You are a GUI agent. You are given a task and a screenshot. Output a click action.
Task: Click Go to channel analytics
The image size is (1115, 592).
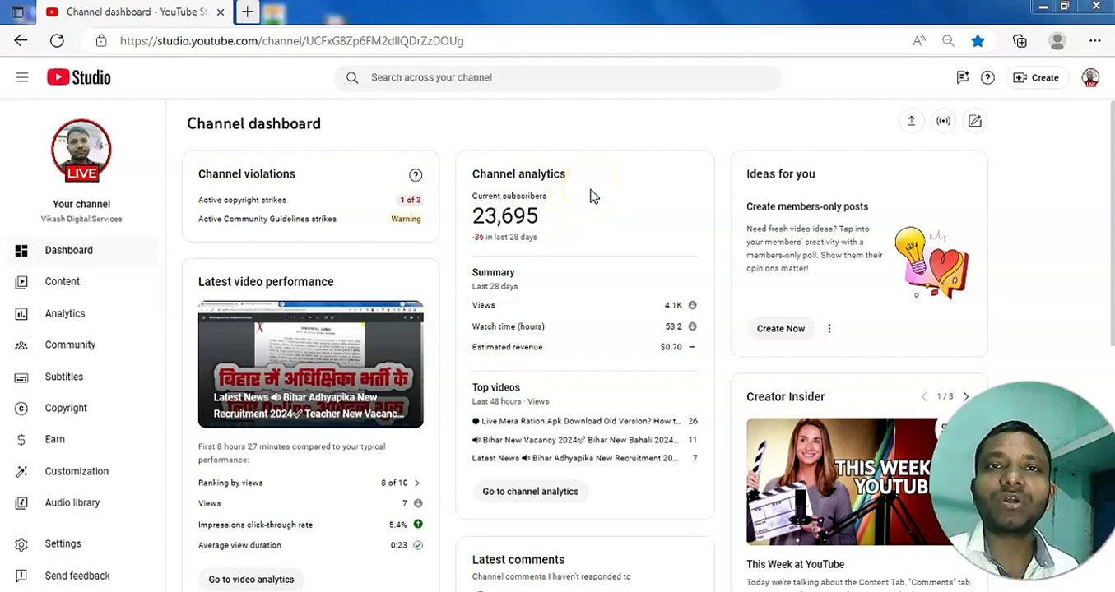pyautogui.click(x=530, y=491)
